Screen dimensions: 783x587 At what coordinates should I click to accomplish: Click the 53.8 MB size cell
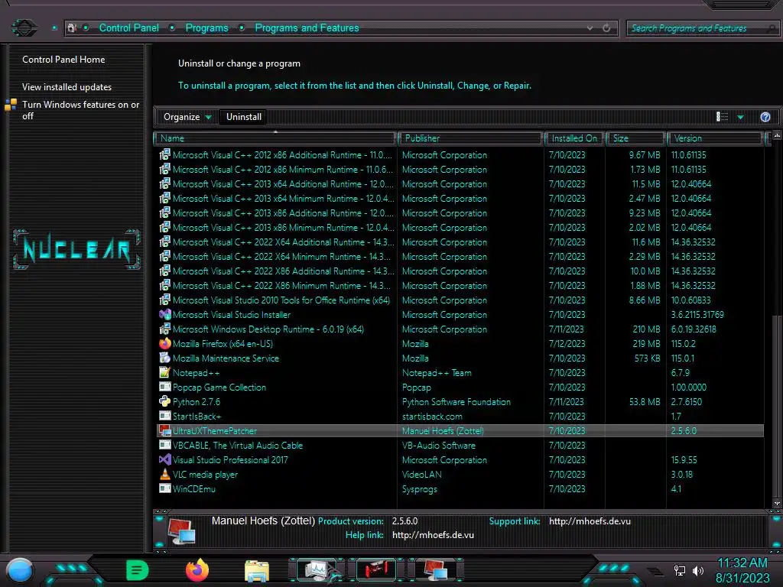(645, 402)
